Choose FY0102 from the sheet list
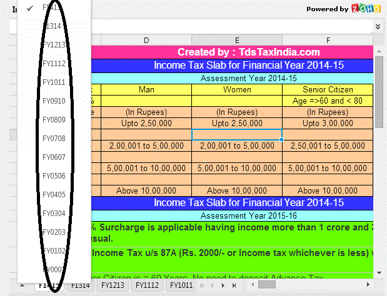Viewport: 387px width, 296px height. [x=54, y=251]
